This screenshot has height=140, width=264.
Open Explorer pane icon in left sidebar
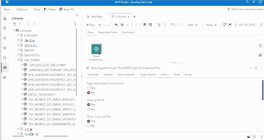5,18
